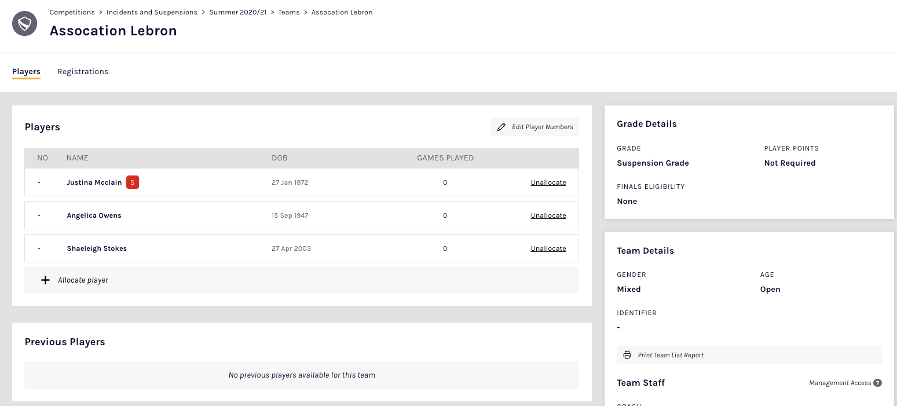Navigate to Summer 2020/21 breadcrumb
The image size is (897, 406).
pos(237,12)
